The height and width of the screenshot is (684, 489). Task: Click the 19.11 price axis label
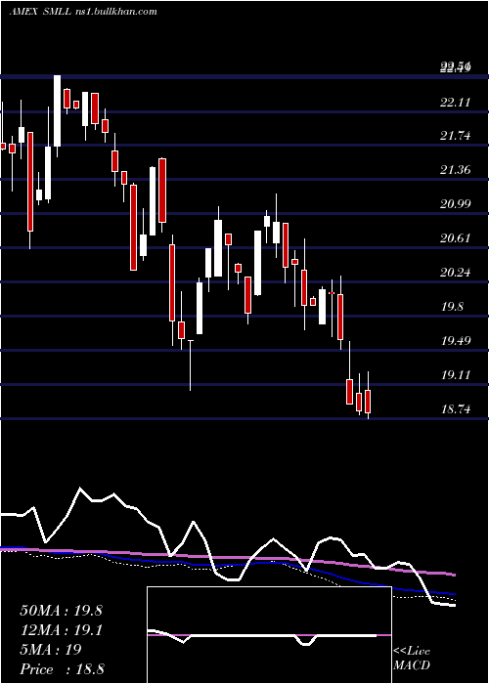coord(456,374)
